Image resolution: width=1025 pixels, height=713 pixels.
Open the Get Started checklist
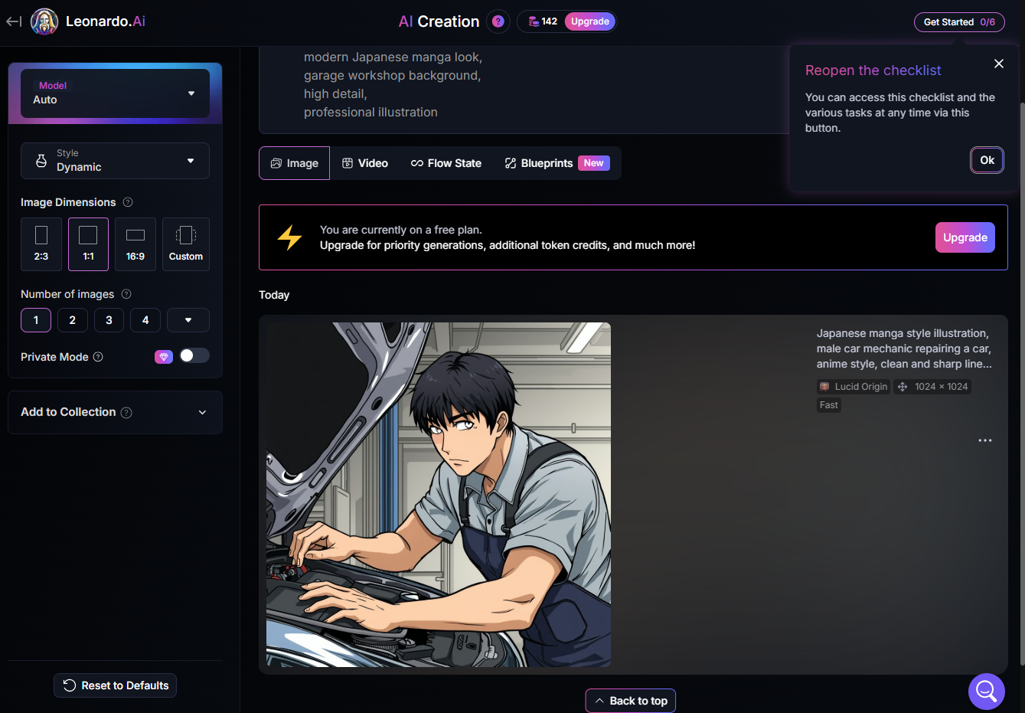[x=959, y=21]
